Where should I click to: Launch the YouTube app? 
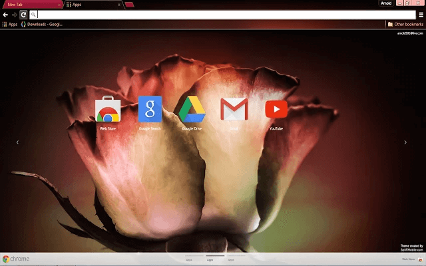click(x=275, y=110)
